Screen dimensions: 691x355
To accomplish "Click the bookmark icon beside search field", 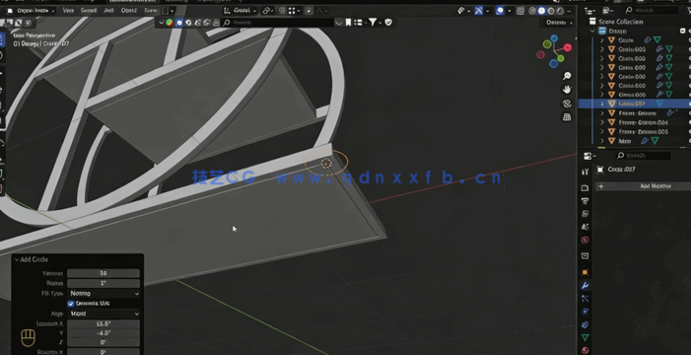I will click(x=348, y=22).
